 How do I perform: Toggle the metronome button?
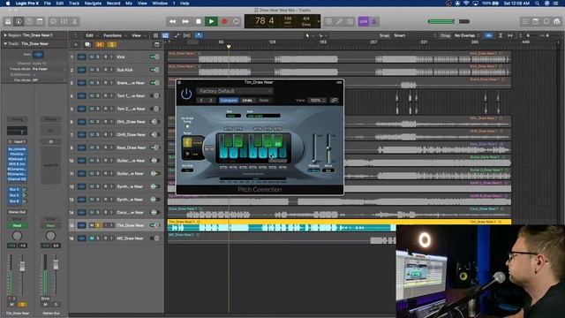(x=374, y=21)
